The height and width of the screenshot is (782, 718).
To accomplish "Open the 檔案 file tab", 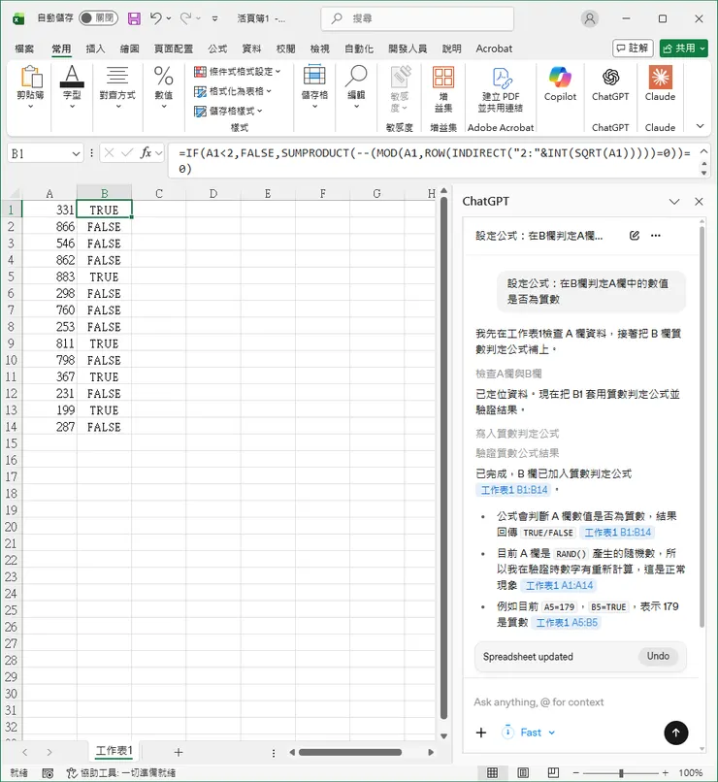I will pos(24,49).
